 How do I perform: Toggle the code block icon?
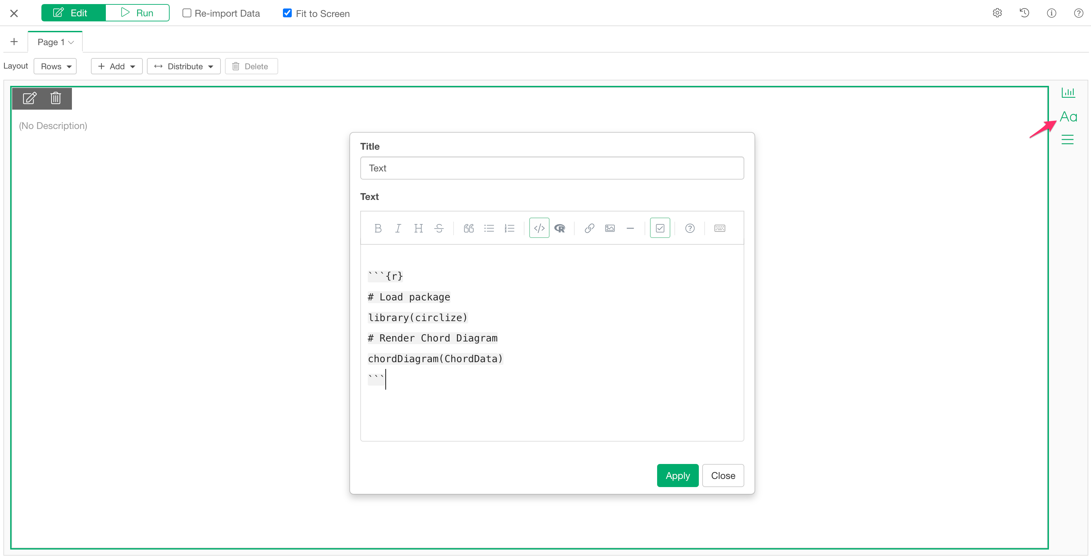[x=539, y=228]
